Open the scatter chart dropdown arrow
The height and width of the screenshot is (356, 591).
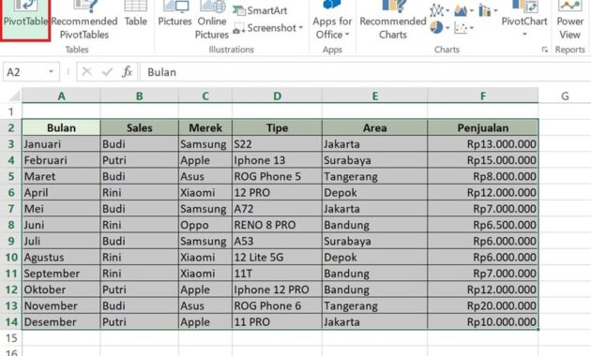point(472,27)
